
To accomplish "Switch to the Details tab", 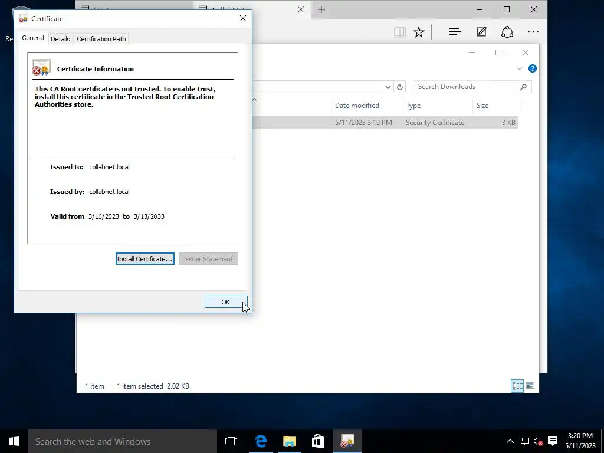I will click(x=60, y=39).
